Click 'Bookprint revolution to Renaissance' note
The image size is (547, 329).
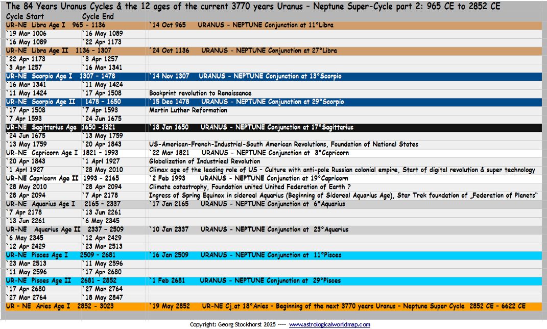[201, 93]
